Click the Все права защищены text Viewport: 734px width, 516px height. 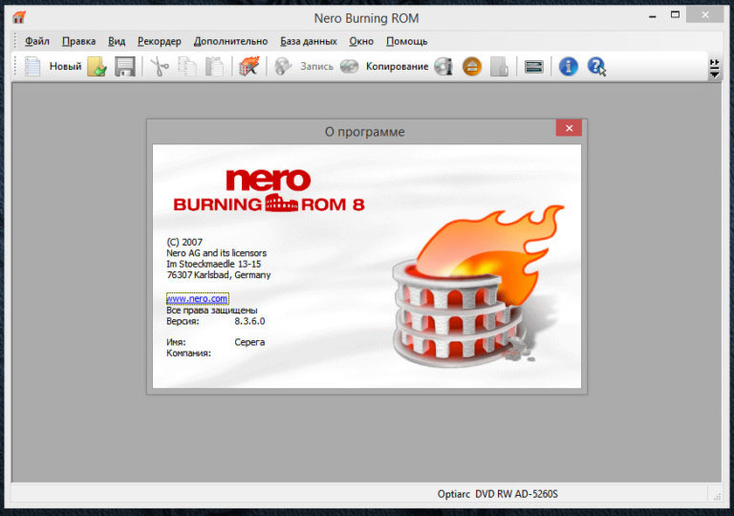(x=211, y=310)
